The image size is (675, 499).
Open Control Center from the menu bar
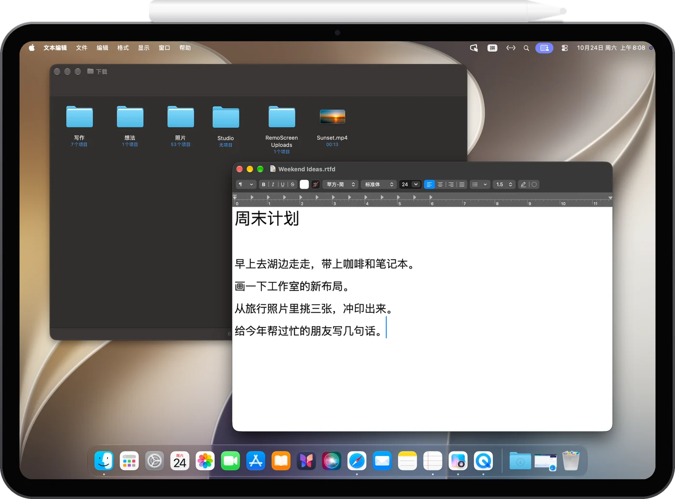[x=565, y=48]
